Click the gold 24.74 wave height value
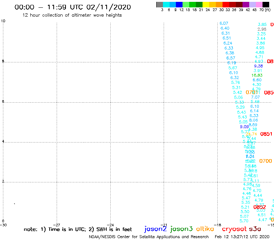The height and width of the screenshot is (240, 274). pyautogui.click(x=251, y=134)
